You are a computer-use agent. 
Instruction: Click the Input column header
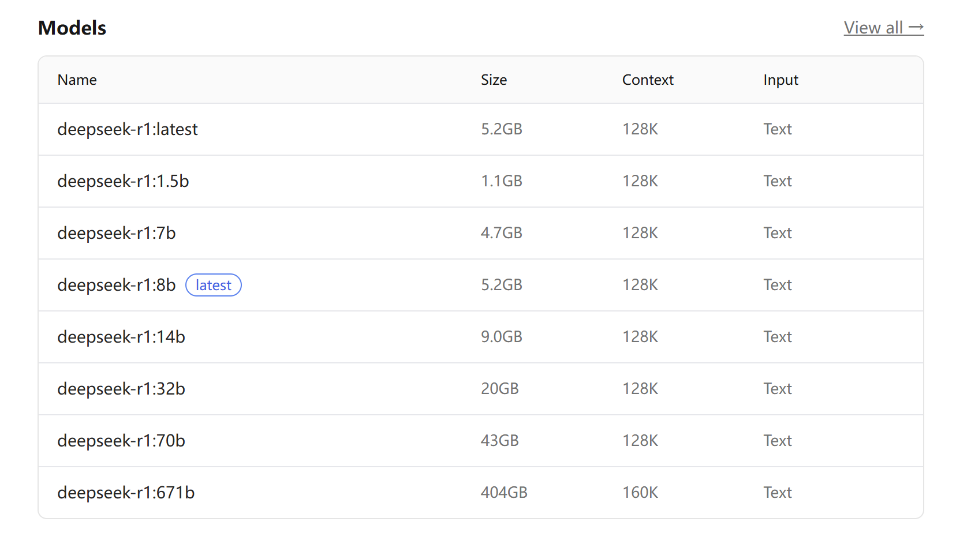pos(781,80)
